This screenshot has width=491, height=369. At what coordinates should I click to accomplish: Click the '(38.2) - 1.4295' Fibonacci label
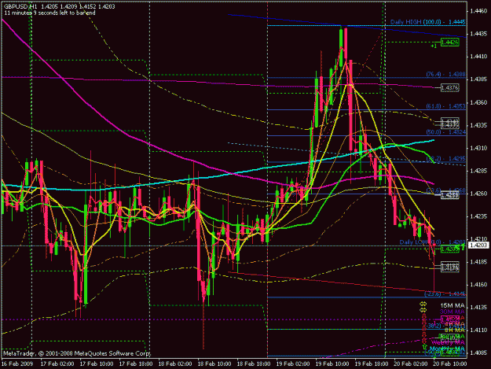click(x=445, y=158)
